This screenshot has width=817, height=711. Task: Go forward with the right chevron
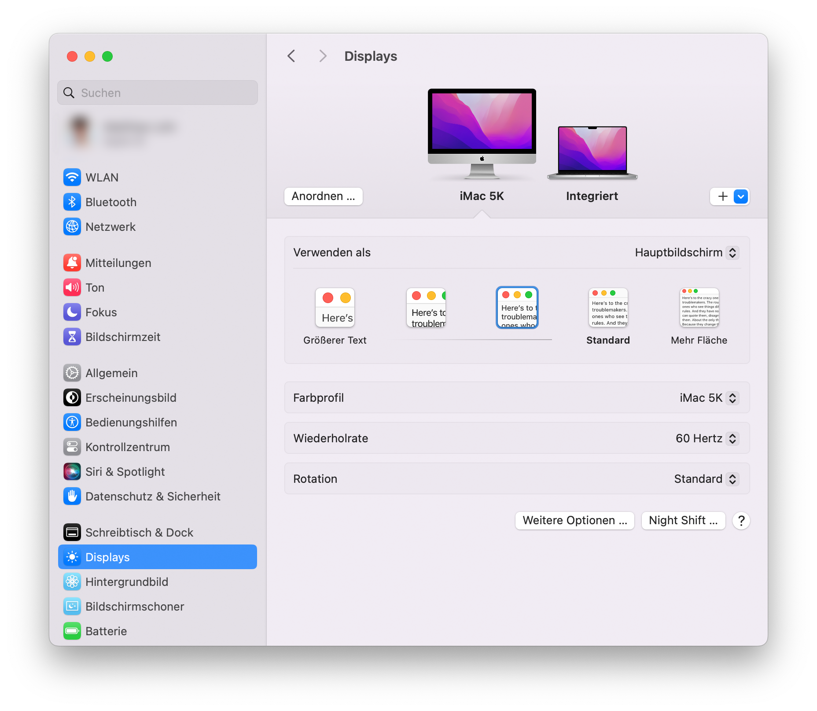tap(323, 56)
